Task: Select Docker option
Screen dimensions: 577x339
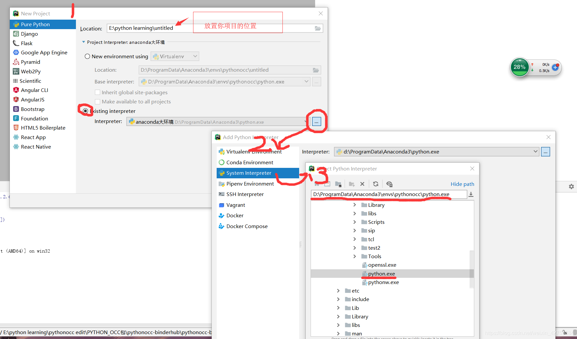Action: point(258,216)
